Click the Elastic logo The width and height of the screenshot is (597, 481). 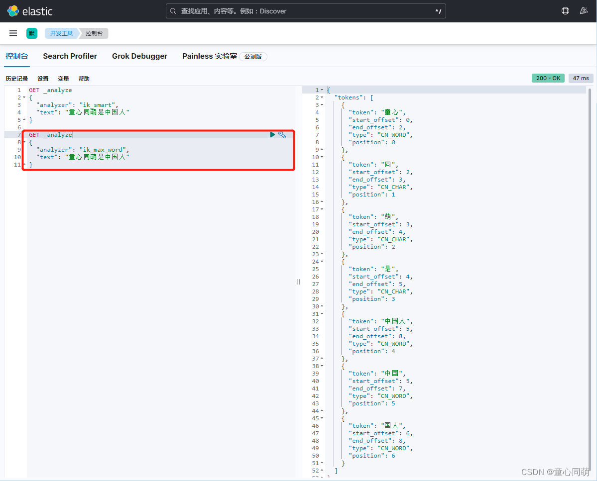[x=30, y=11]
